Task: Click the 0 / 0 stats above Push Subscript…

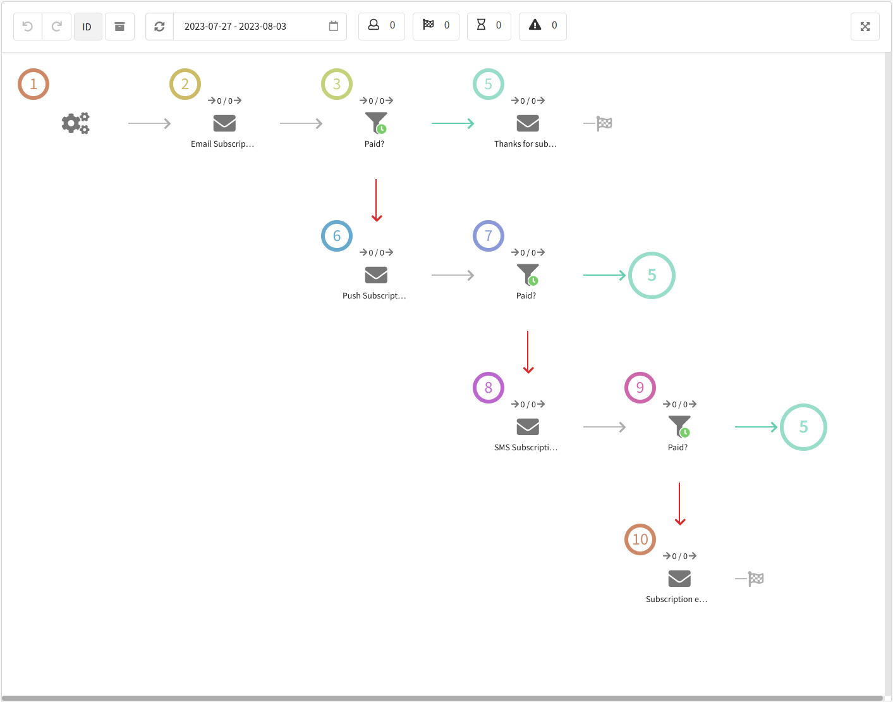Action: (x=377, y=252)
